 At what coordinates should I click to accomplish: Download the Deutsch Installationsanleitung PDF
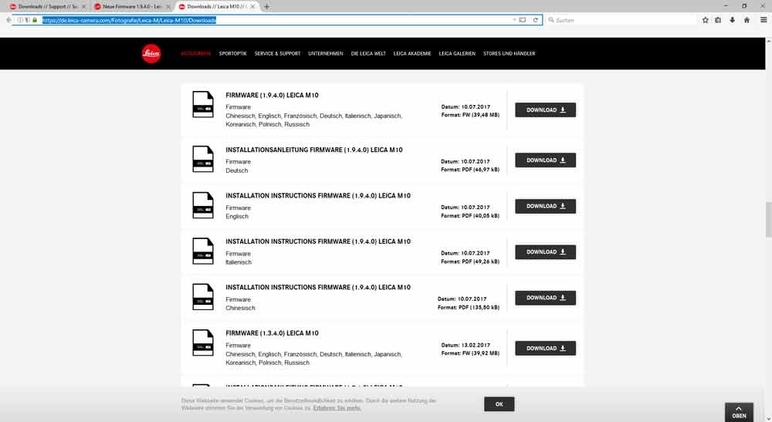[545, 160]
